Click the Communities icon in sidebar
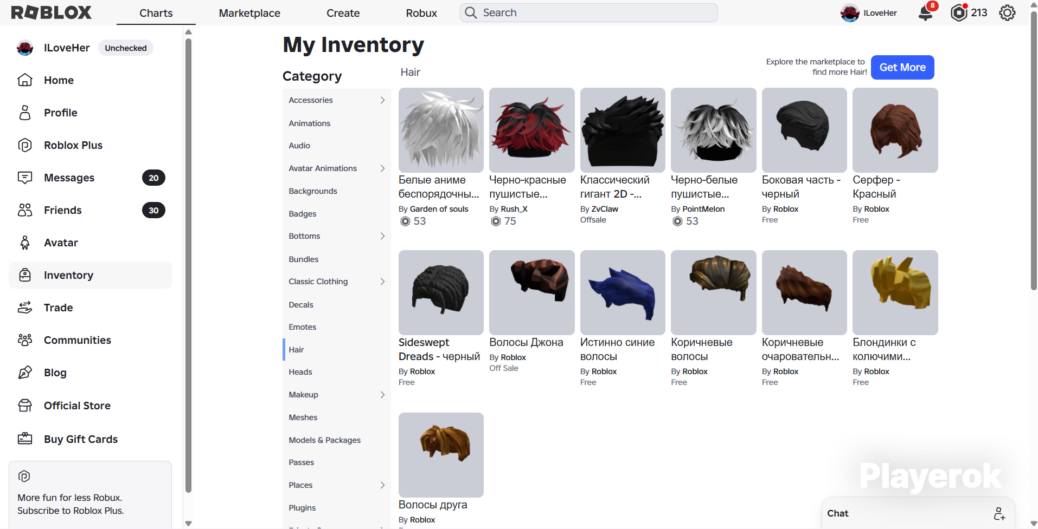Viewport: 1038px width, 529px height. tap(25, 340)
